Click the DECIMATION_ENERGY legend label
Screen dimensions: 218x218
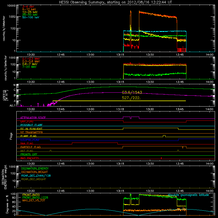(35, 168)
